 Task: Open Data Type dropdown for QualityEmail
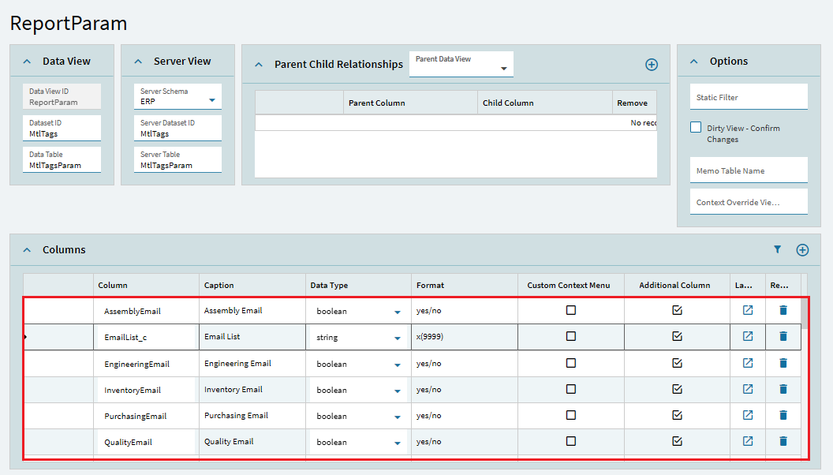(398, 443)
